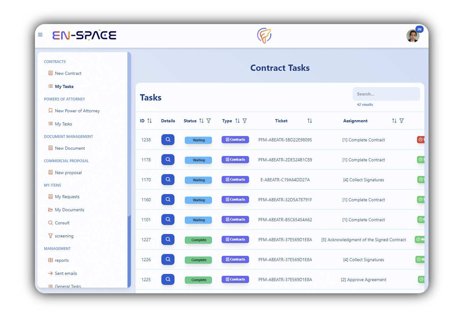This screenshot has height=317, width=461.
Task: Select the New Contract document icon
Action: click(x=51, y=73)
